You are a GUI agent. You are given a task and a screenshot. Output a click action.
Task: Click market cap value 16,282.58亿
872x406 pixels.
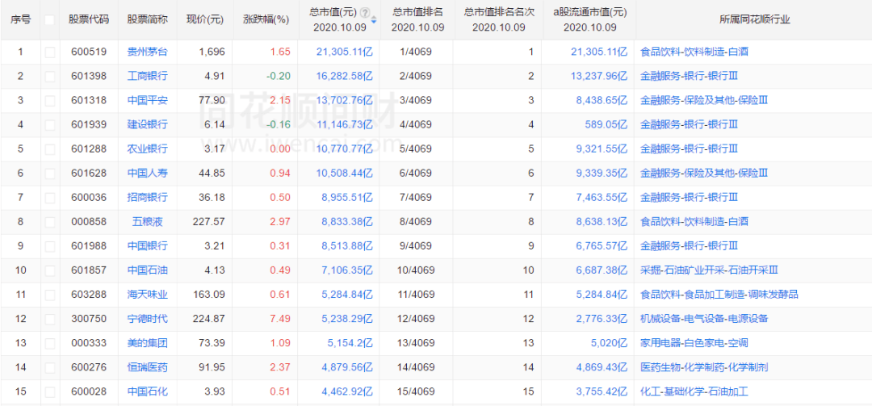(x=344, y=76)
